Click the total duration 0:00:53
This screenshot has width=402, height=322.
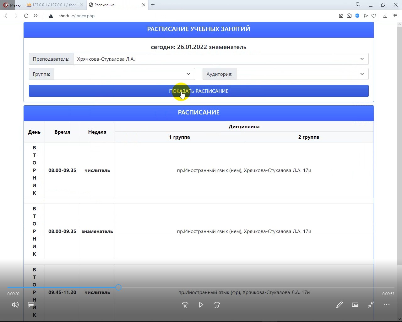click(388, 294)
